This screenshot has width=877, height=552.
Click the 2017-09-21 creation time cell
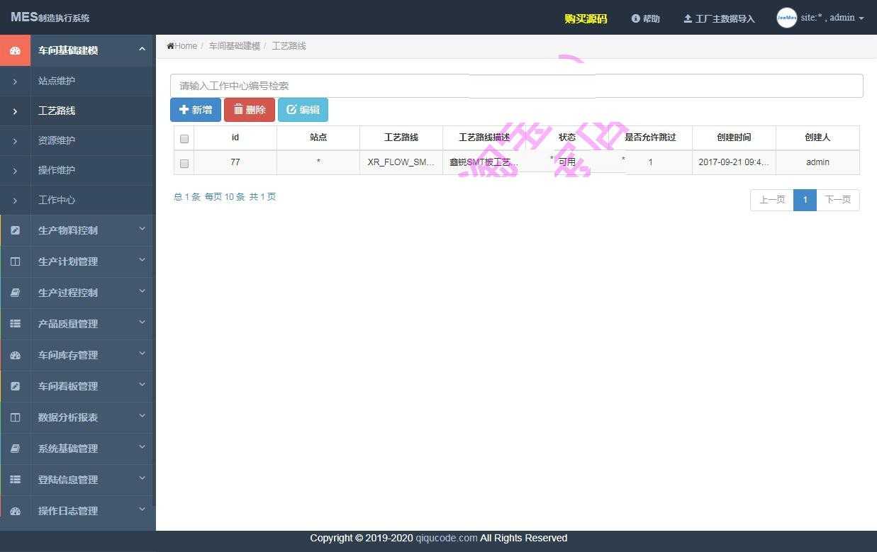[x=734, y=162]
